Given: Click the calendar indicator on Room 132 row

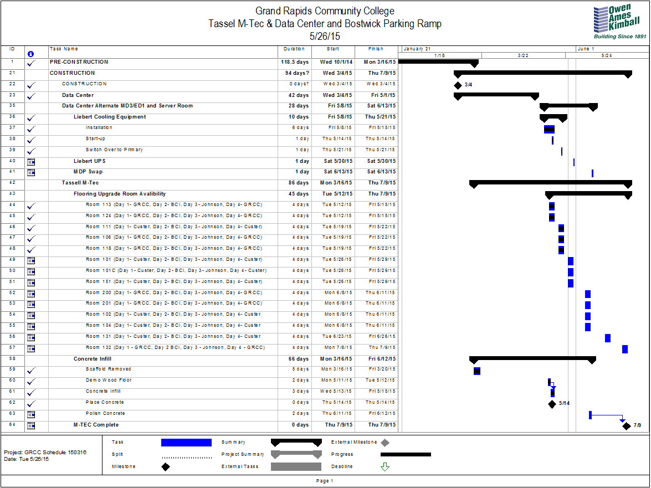Looking at the screenshot, I should coord(32,348).
